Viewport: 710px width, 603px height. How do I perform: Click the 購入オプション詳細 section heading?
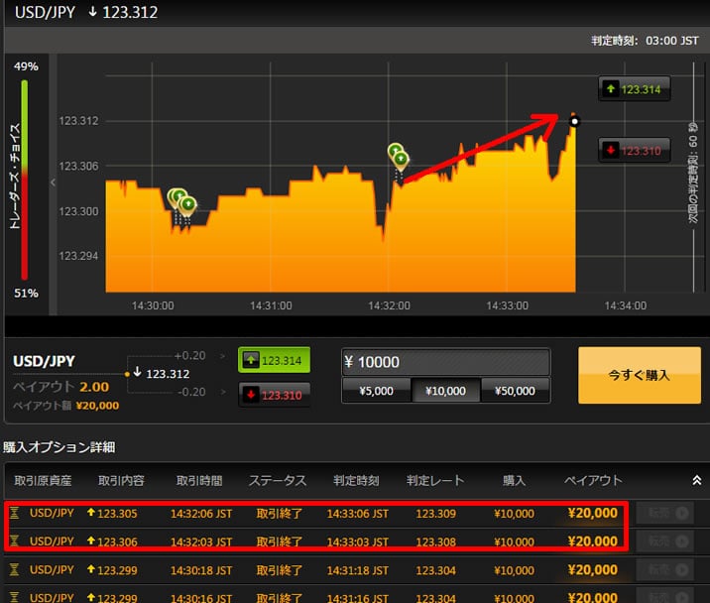click(x=59, y=447)
